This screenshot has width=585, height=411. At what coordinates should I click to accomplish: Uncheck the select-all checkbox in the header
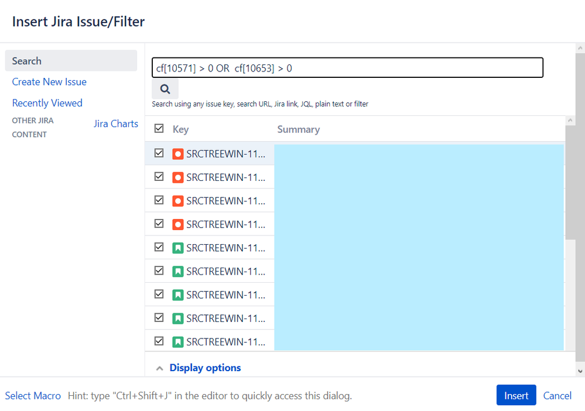tap(158, 128)
